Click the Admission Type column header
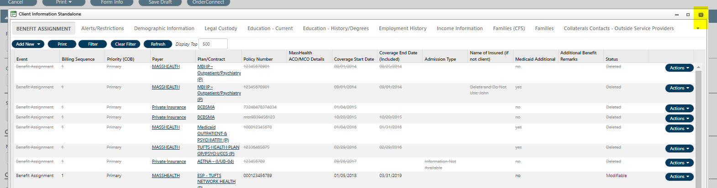Screen dimensions: 717x188 [440, 59]
